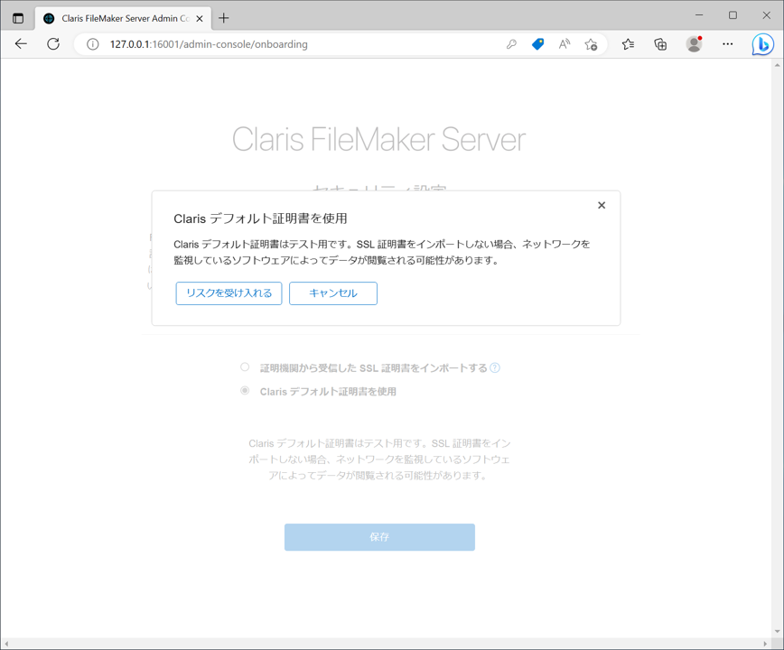
Task: Select Claris デフォルト証明書を使用 radio option
Action: [245, 391]
